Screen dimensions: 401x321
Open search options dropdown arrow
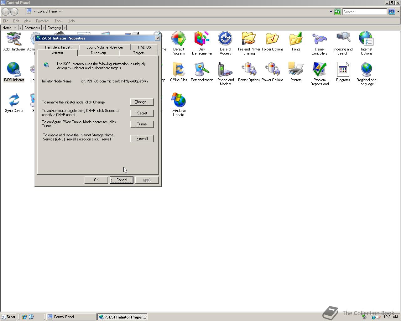pyautogui.click(x=398, y=12)
